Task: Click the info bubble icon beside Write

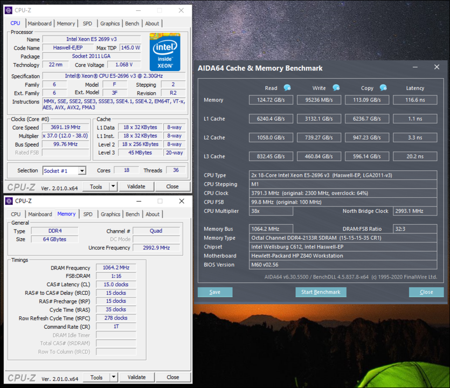Action: pos(335,87)
